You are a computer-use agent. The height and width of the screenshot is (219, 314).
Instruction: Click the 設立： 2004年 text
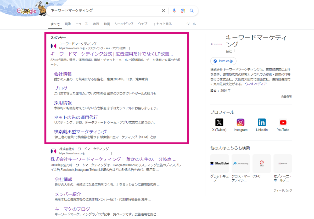click(x=221, y=91)
